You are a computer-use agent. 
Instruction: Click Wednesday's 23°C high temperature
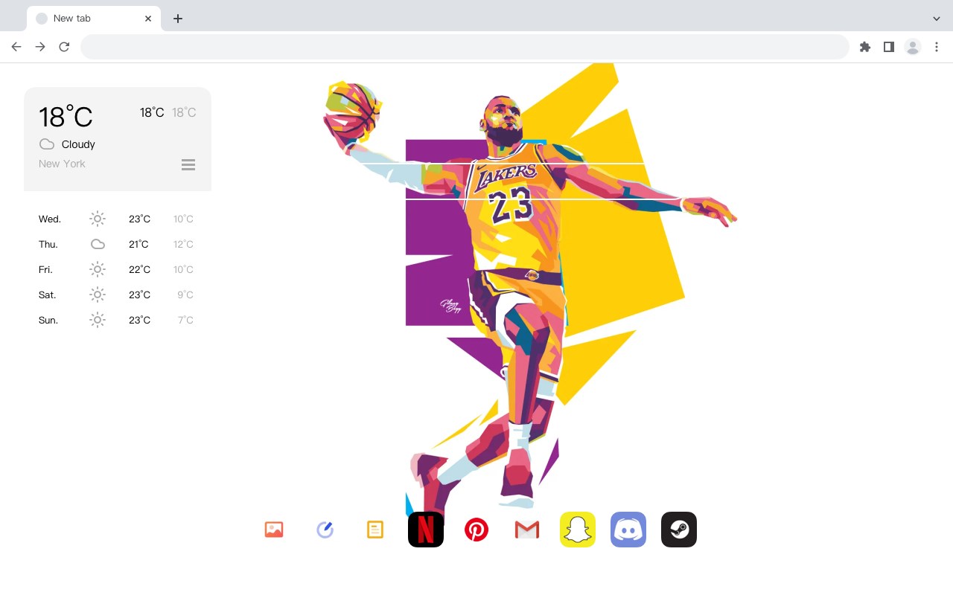pyautogui.click(x=139, y=219)
